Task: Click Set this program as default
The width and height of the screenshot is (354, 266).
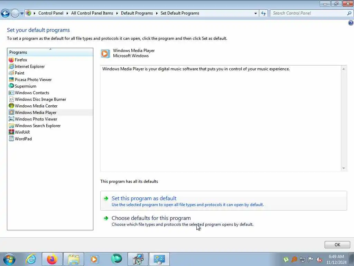Action: coord(224,201)
